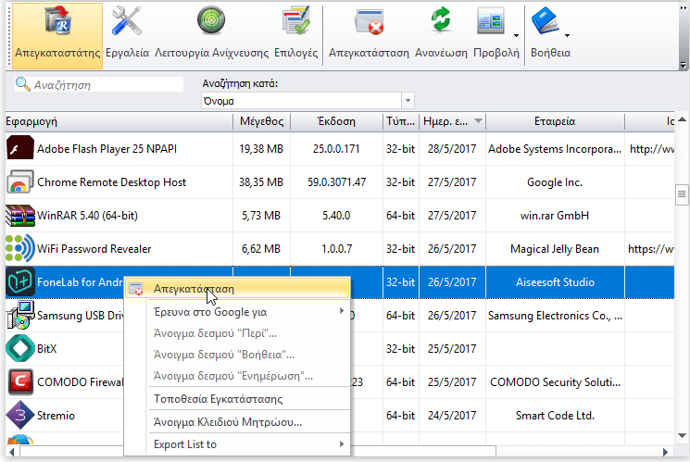Click the Smart Code Ltd. company cell
The width and height of the screenshot is (690, 462).
pyautogui.click(x=555, y=416)
